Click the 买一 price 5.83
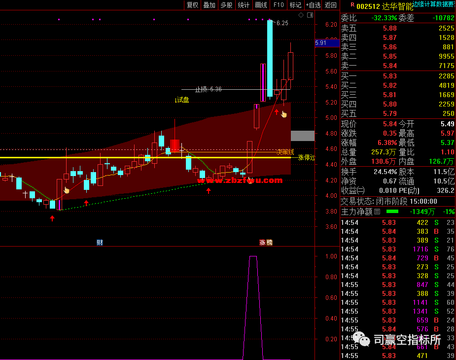This screenshot has width=456, height=360. pos(389,76)
